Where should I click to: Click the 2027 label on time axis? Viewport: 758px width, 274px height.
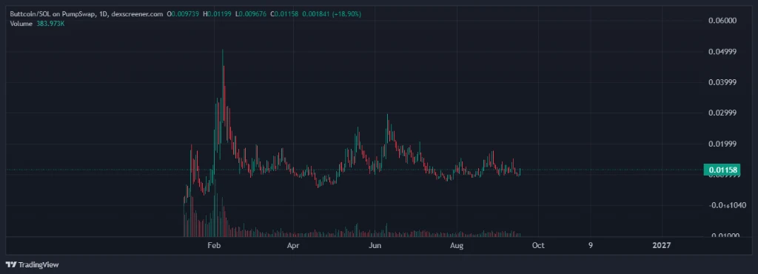pyautogui.click(x=661, y=245)
